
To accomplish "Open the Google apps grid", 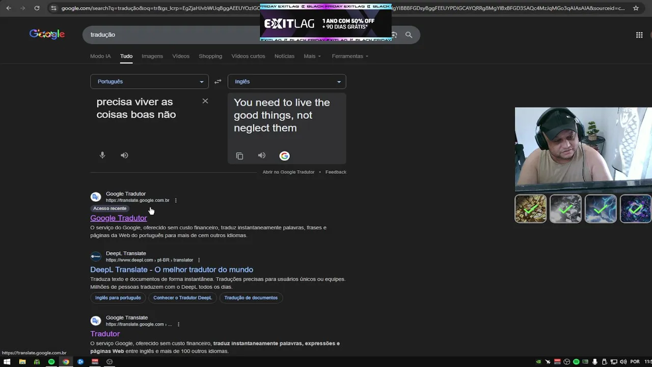I will click(639, 35).
